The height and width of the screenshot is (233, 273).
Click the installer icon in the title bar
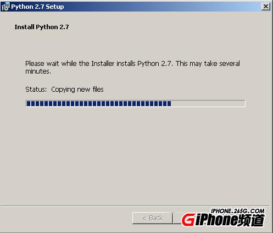5,7
